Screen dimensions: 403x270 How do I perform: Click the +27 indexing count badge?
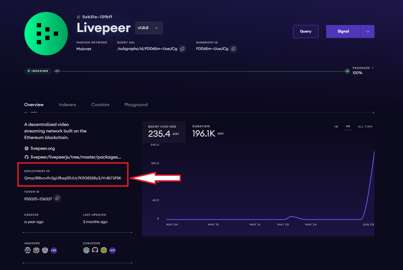click(57, 71)
